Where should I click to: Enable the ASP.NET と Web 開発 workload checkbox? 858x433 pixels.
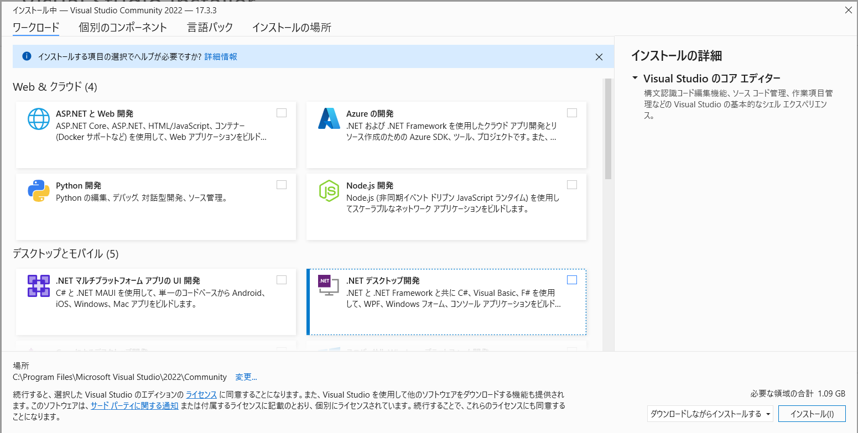point(282,113)
